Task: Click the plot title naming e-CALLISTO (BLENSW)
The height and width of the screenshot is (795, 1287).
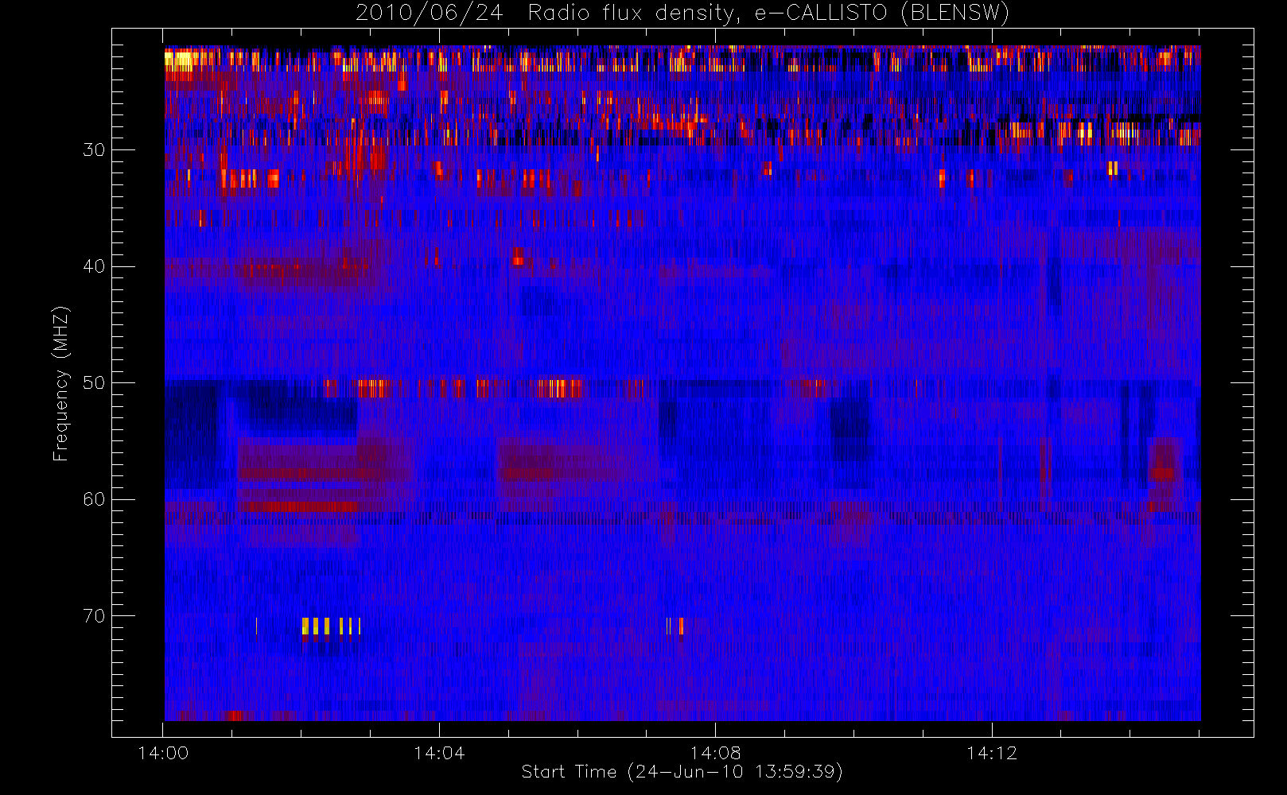Action: 682,13
